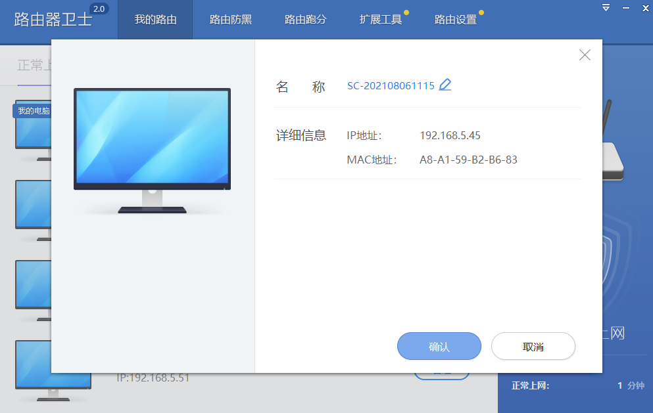Click the IP地址 label
Viewport: 653px width, 413px height.
coord(364,135)
